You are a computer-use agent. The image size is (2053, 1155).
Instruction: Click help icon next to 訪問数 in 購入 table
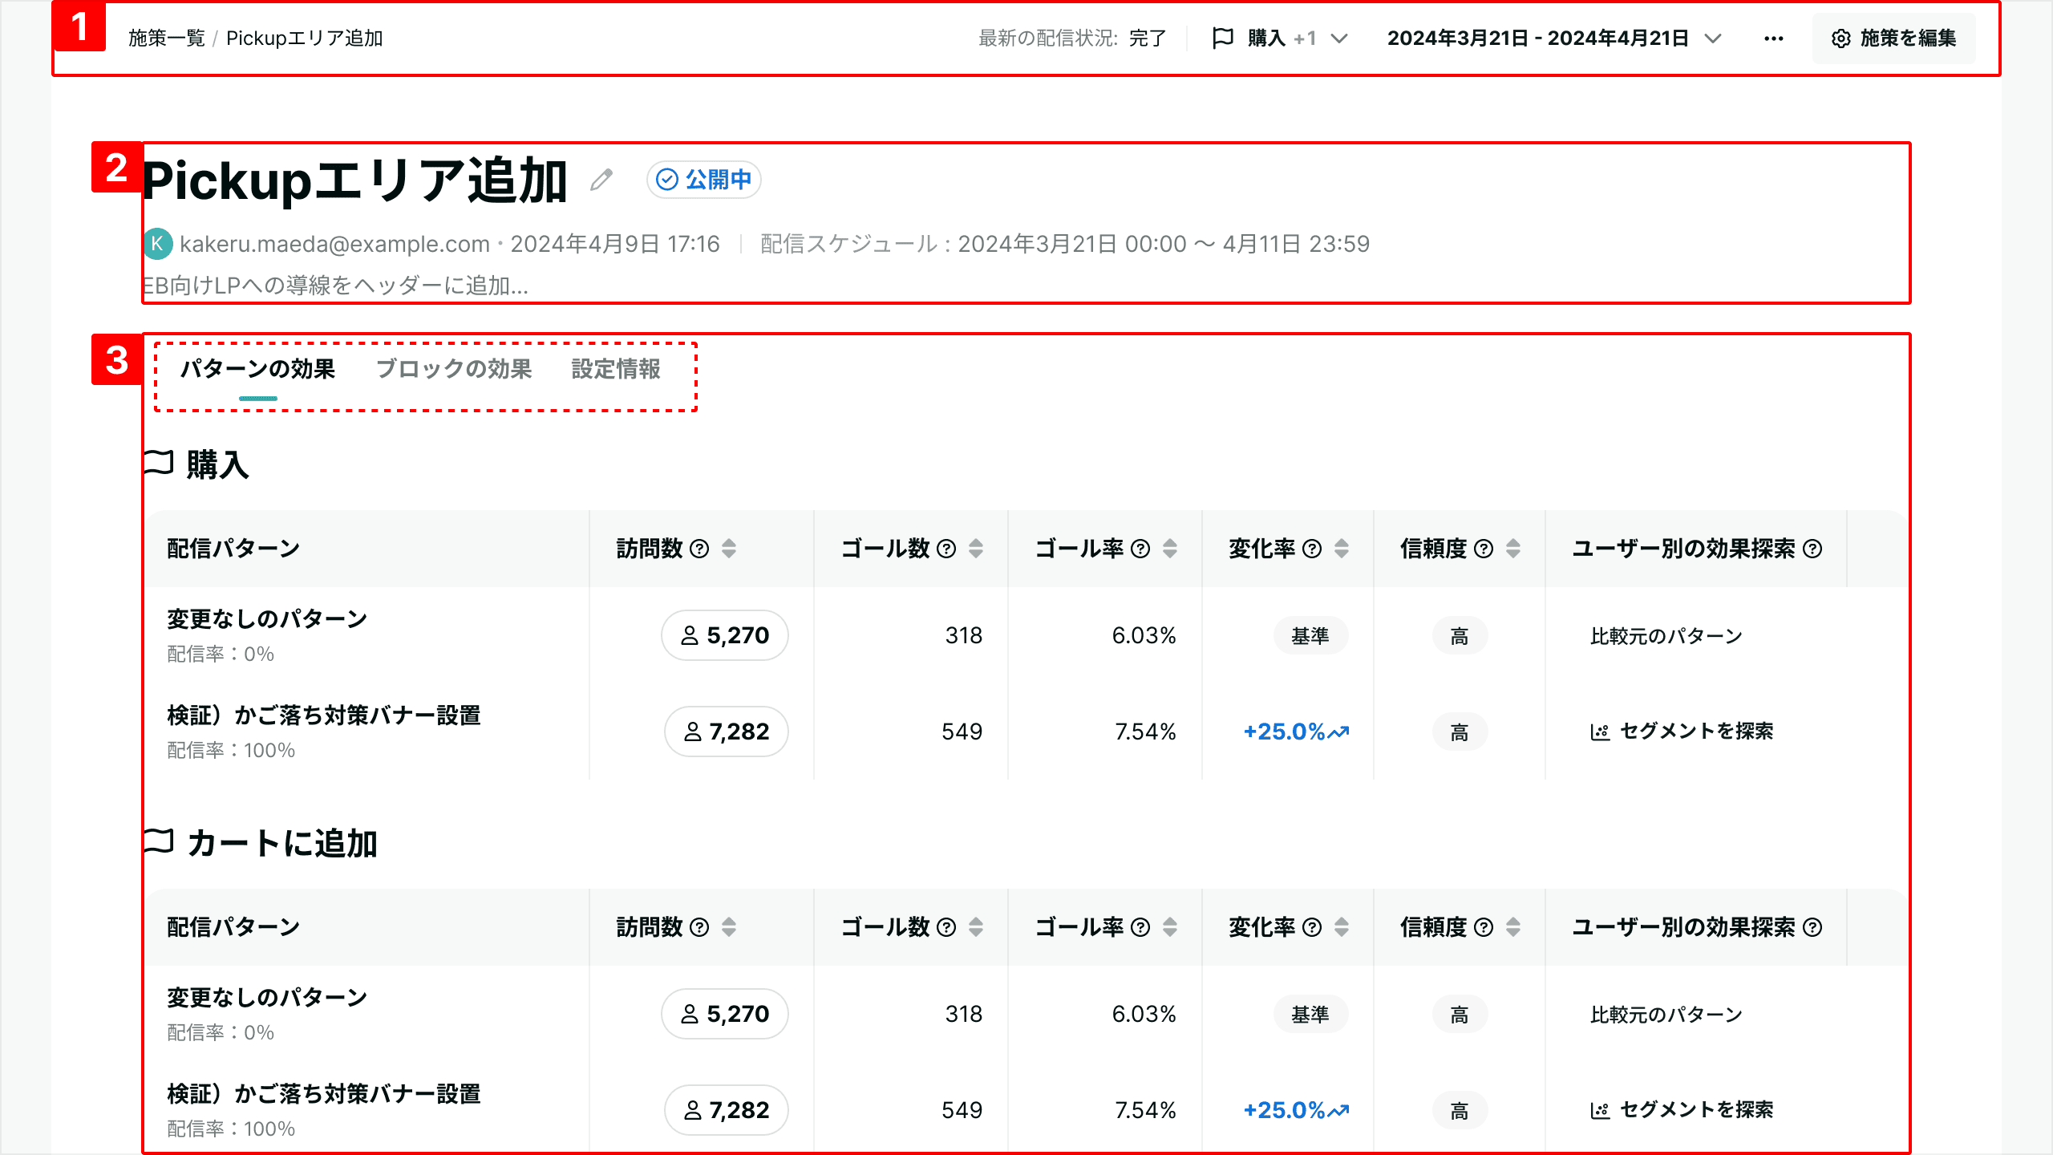click(x=699, y=549)
